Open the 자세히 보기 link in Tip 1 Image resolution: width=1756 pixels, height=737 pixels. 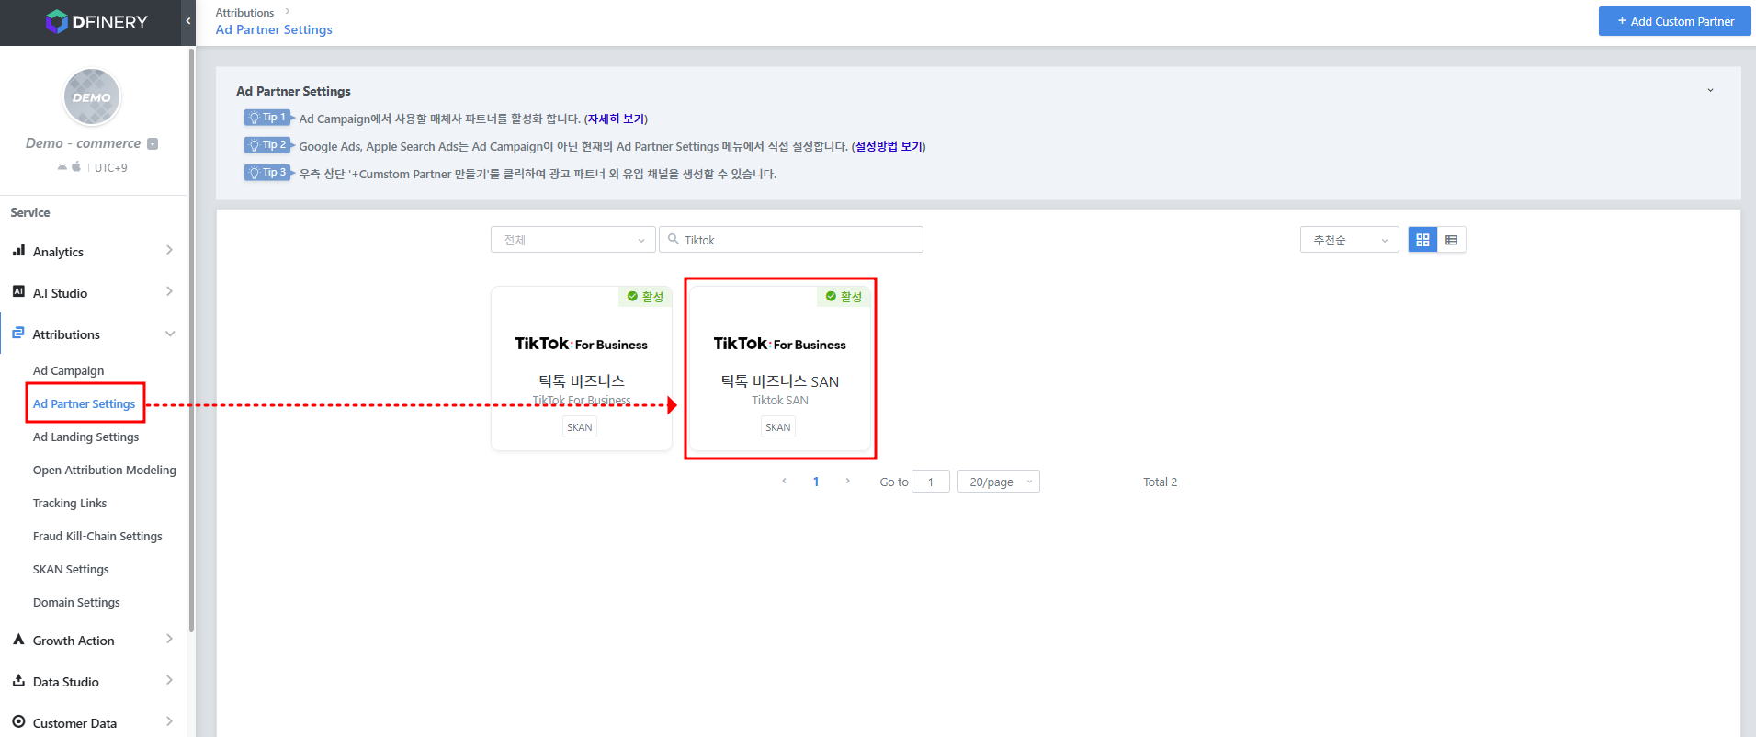(616, 119)
